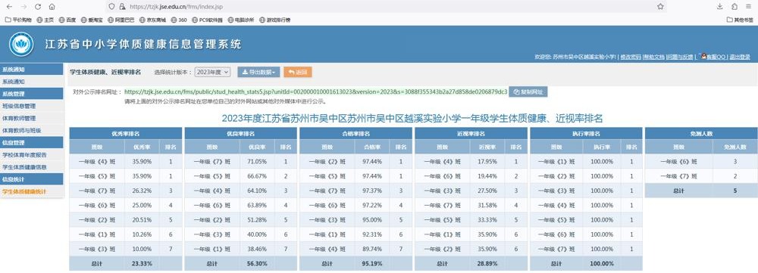Reload the page with the refresh icon
758x273 pixels.
pyautogui.click(x=38, y=7)
